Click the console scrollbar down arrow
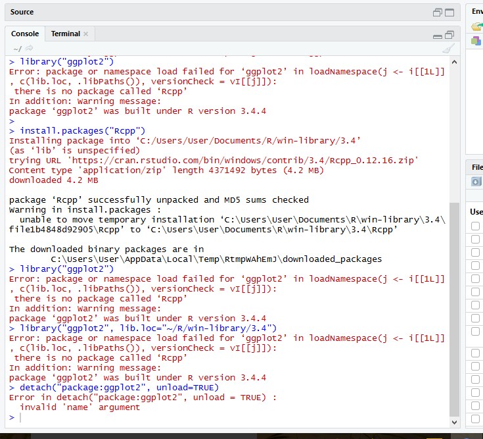 pos(454,422)
